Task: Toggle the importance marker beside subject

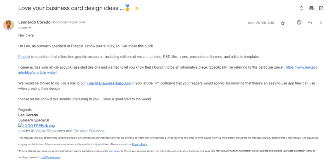Action: (137, 8)
